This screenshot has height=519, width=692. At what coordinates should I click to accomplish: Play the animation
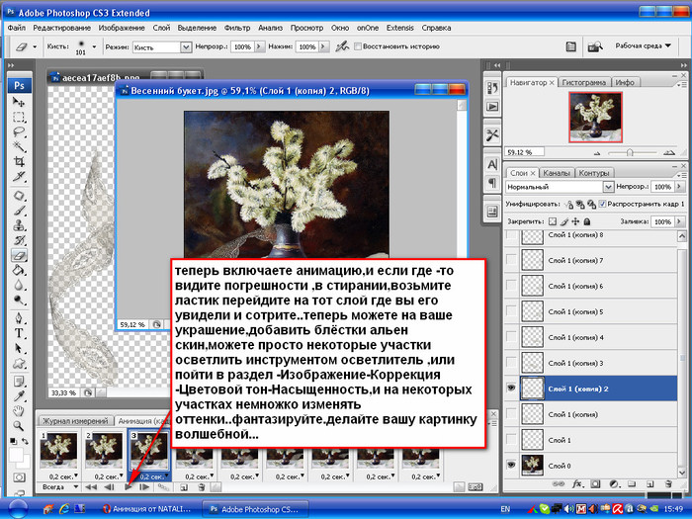128,487
